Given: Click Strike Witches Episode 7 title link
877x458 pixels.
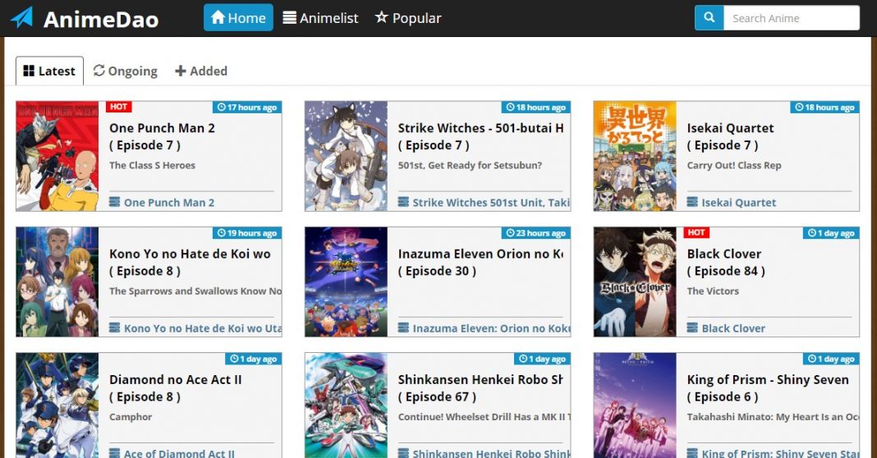Looking at the screenshot, I should tap(480, 136).
